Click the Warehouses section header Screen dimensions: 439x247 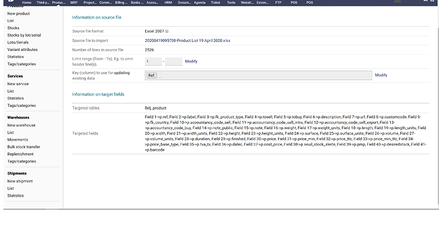(x=18, y=118)
